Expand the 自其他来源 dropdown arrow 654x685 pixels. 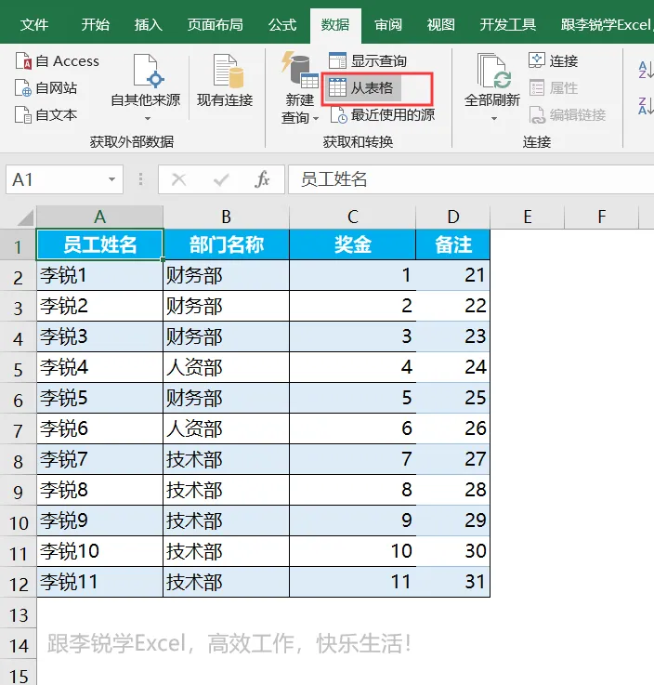click(148, 119)
